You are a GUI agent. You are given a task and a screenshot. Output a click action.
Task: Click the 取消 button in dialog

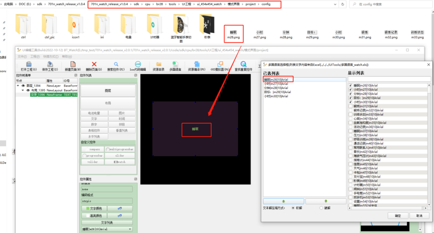420,215
